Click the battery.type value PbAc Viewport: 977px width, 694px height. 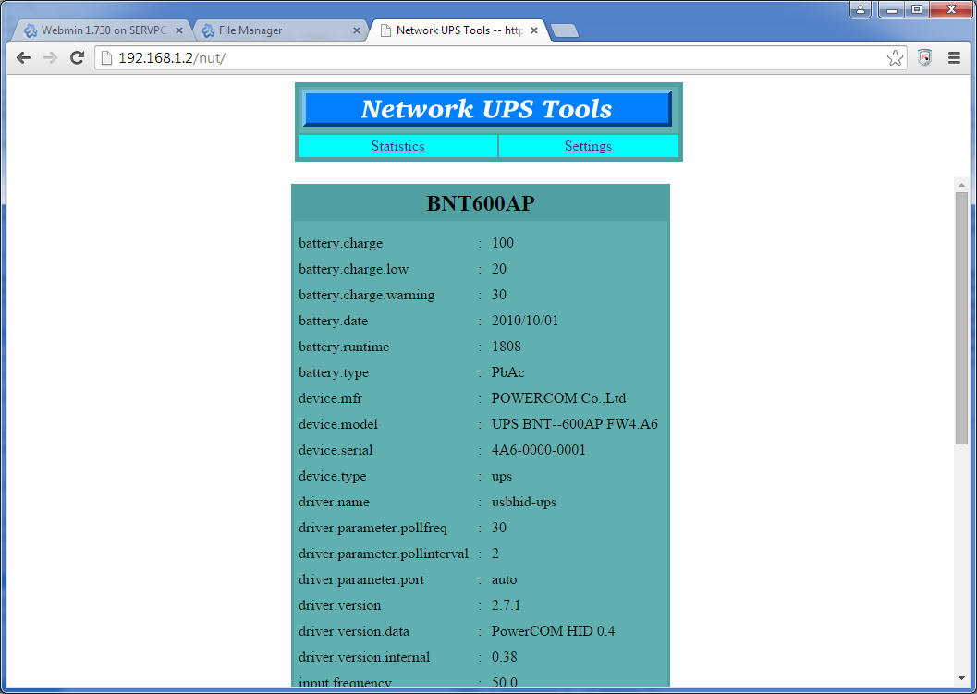pyautogui.click(x=507, y=372)
